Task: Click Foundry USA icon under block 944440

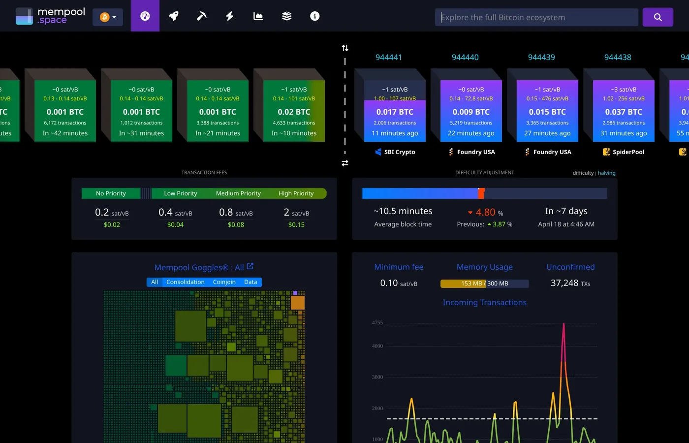Action: pyautogui.click(x=451, y=152)
